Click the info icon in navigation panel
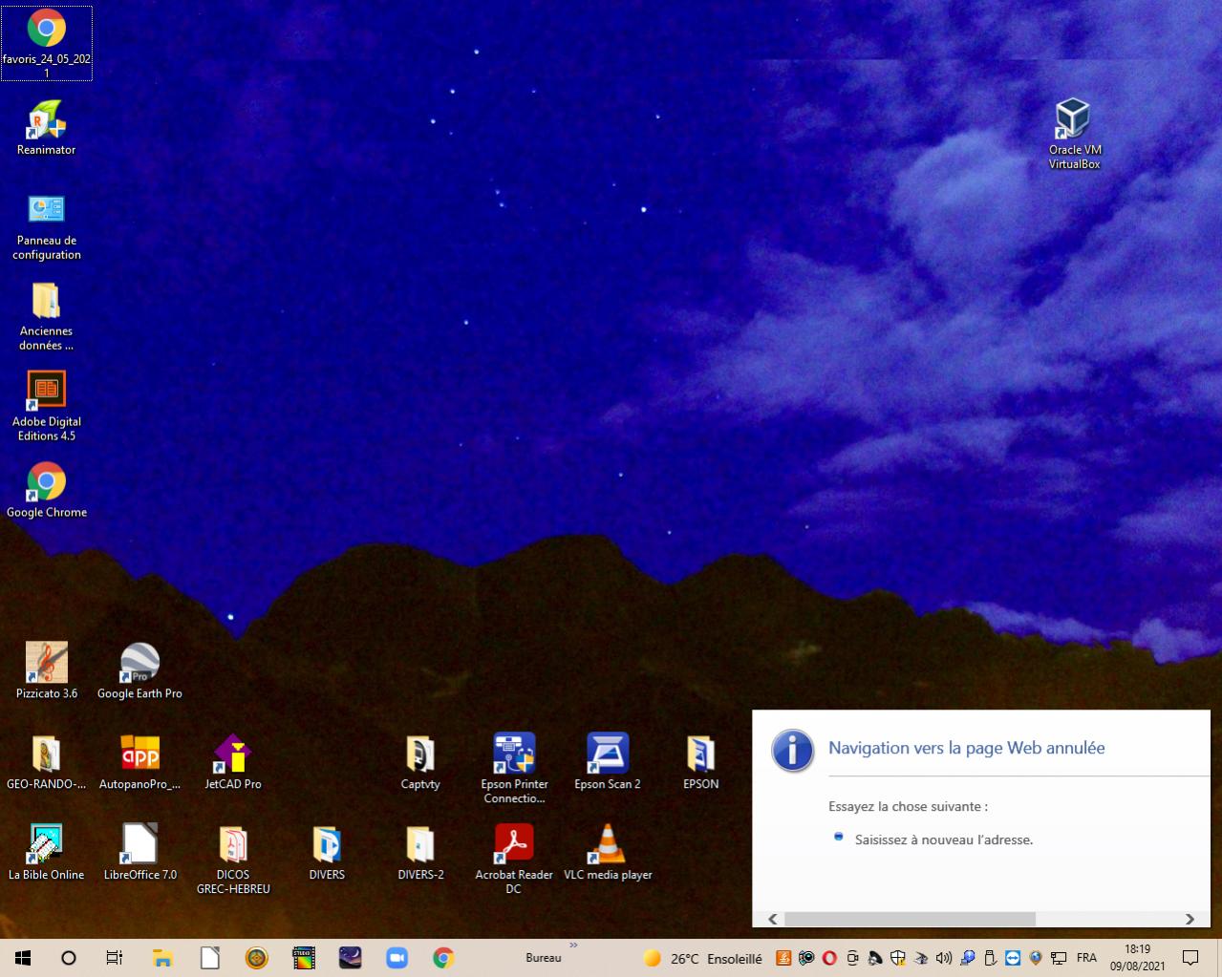This screenshot has height=977, width=1222. [x=793, y=750]
